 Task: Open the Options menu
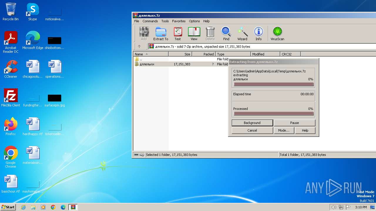pos(194,21)
